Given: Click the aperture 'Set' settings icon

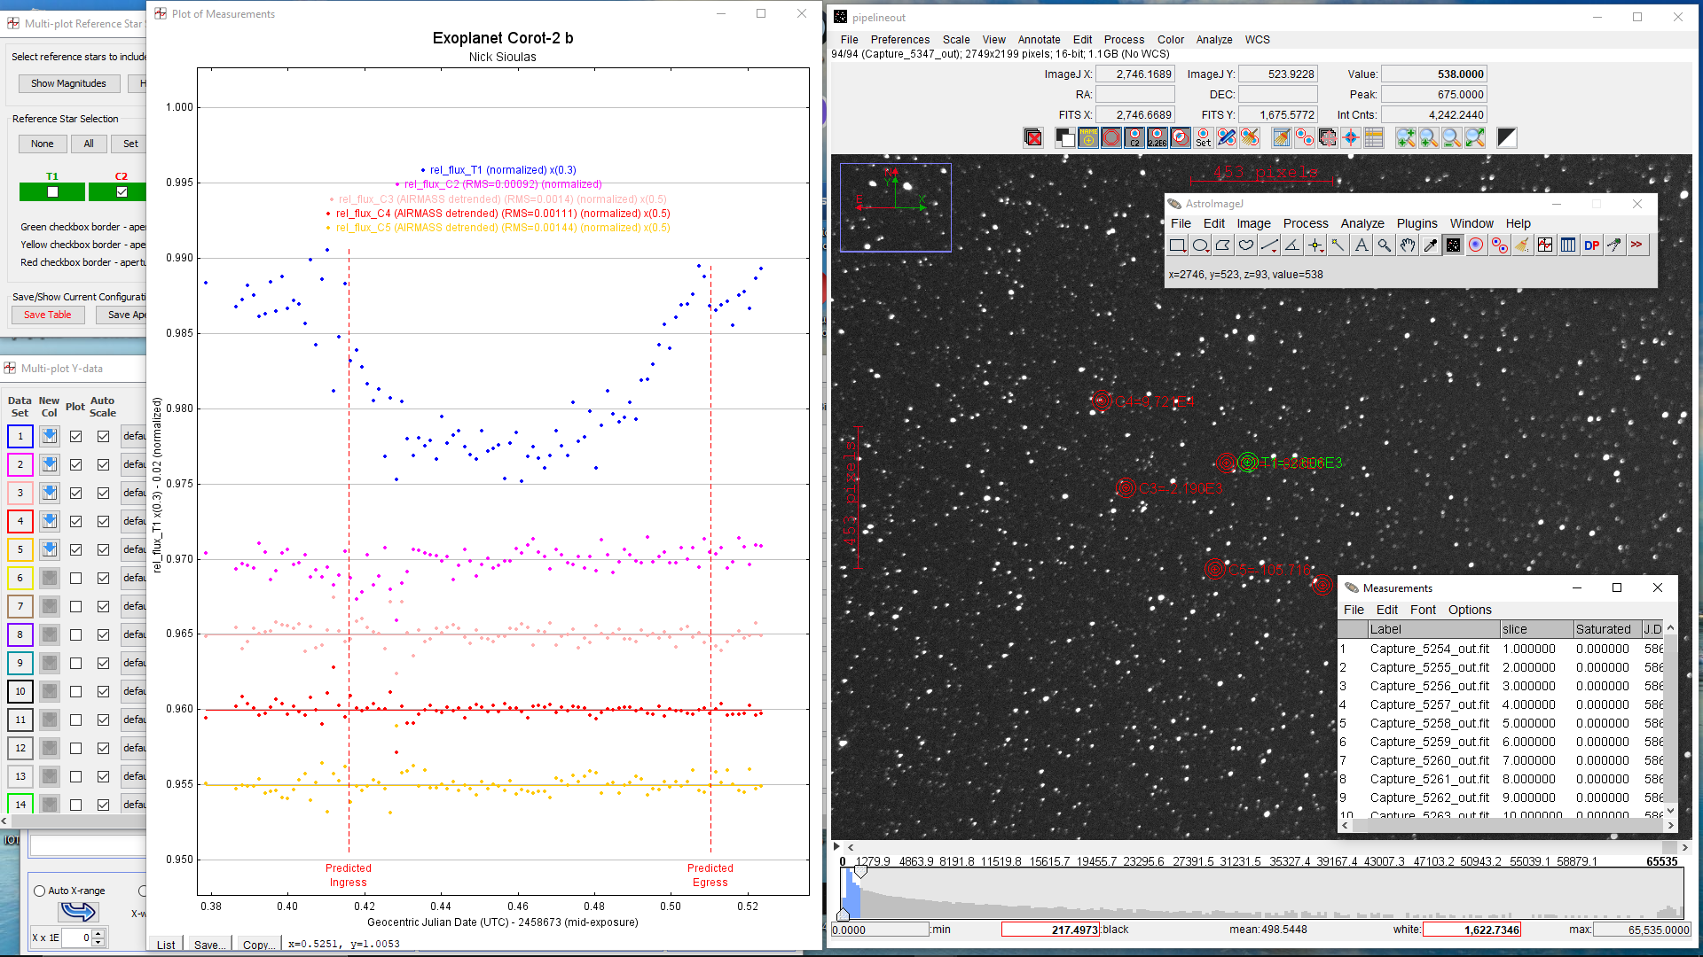Looking at the screenshot, I should (x=1204, y=137).
